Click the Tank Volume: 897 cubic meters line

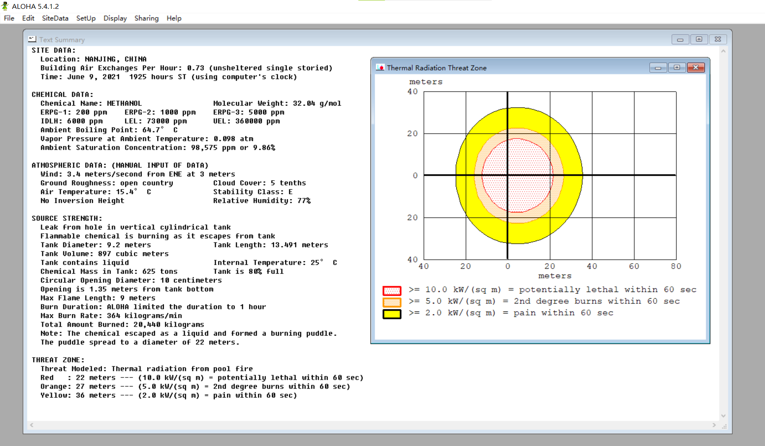pyautogui.click(x=105, y=254)
